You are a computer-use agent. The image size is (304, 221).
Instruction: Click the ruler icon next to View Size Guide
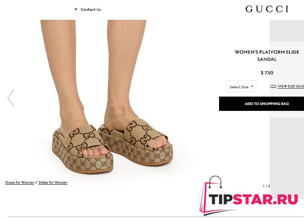click(x=273, y=86)
